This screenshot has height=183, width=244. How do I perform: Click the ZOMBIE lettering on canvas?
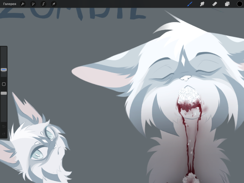click(73, 14)
